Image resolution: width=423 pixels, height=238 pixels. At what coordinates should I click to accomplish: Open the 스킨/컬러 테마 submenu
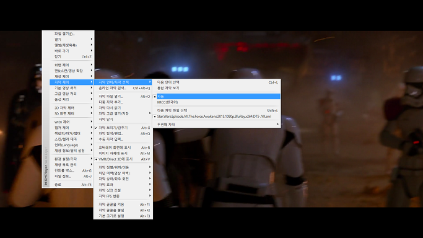[71, 139]
